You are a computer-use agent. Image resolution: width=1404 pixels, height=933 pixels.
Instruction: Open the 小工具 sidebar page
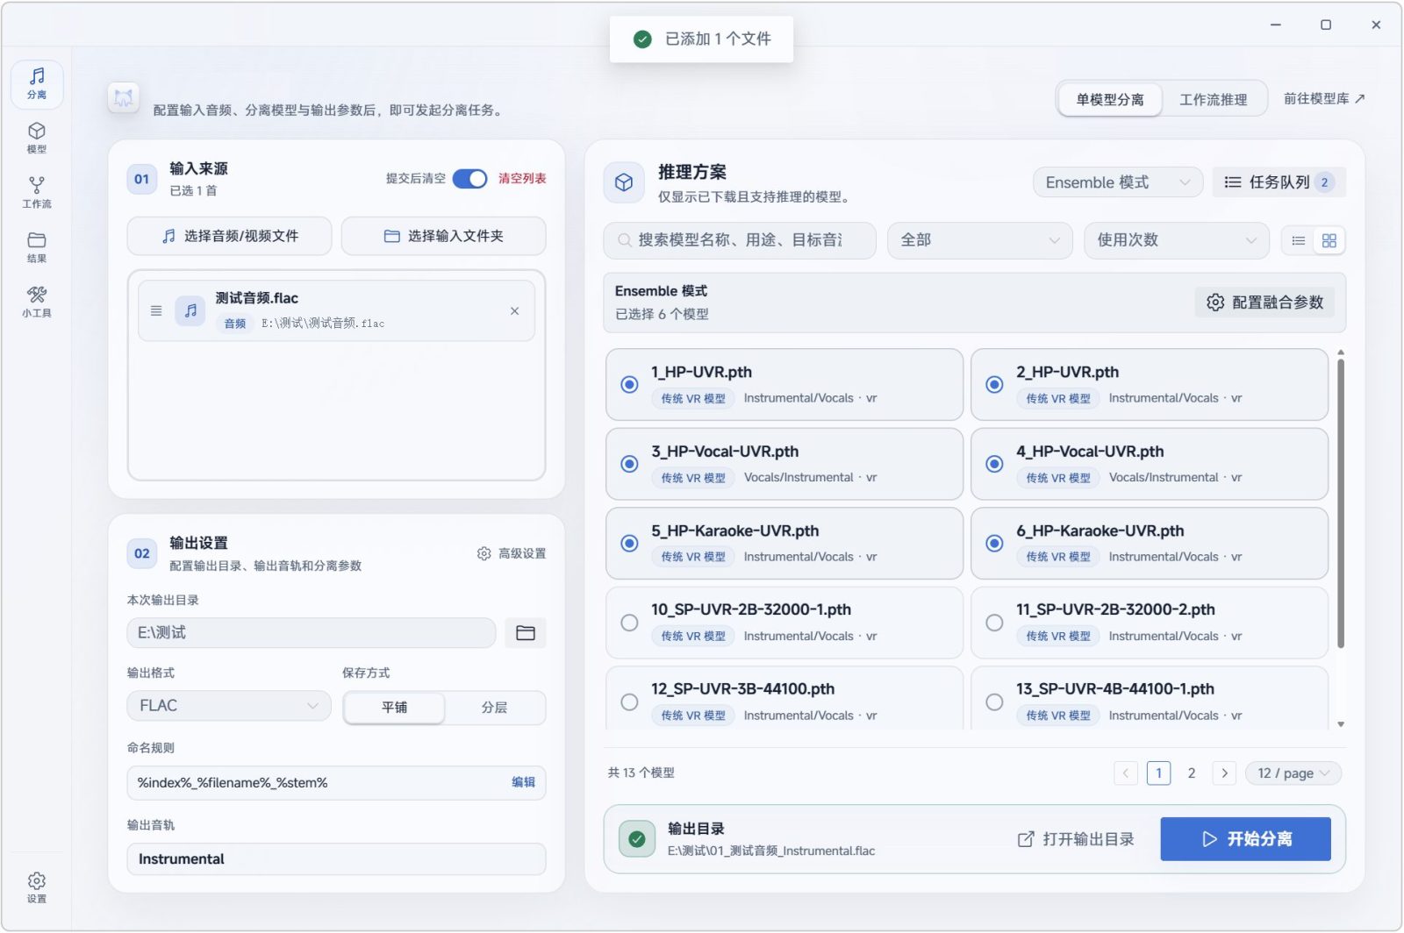pos(37,302)
